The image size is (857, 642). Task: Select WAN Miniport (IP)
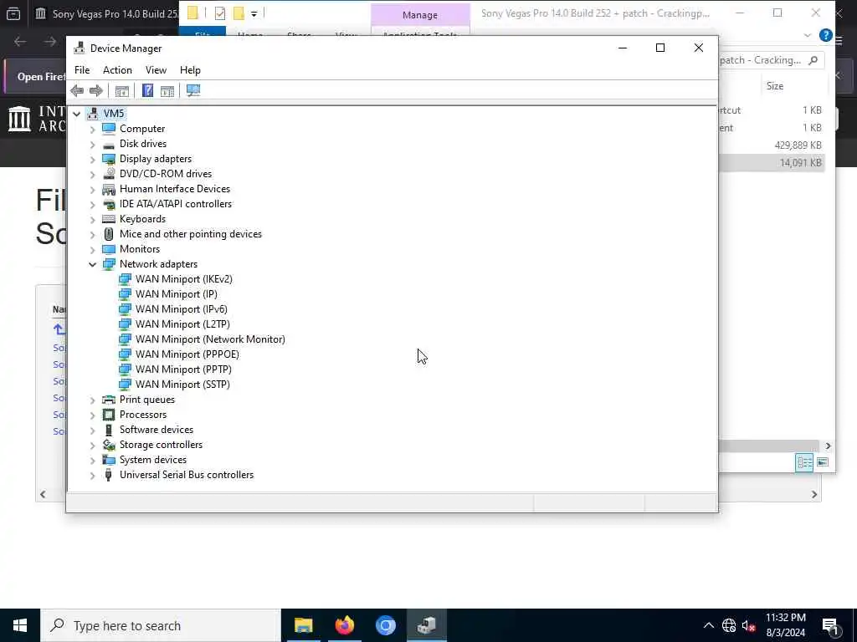[176, 294]
